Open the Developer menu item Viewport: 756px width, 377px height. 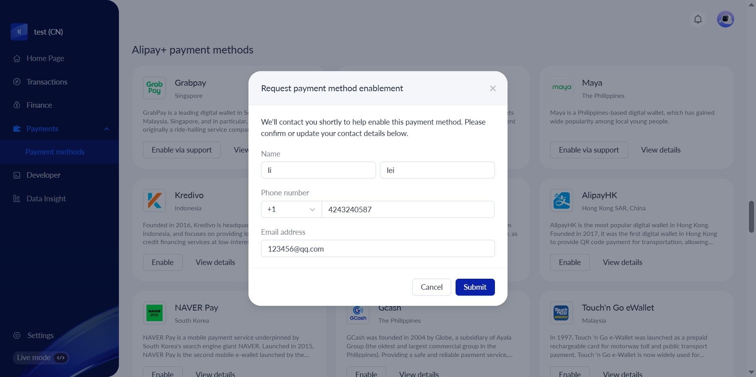[x=43, y=175]
